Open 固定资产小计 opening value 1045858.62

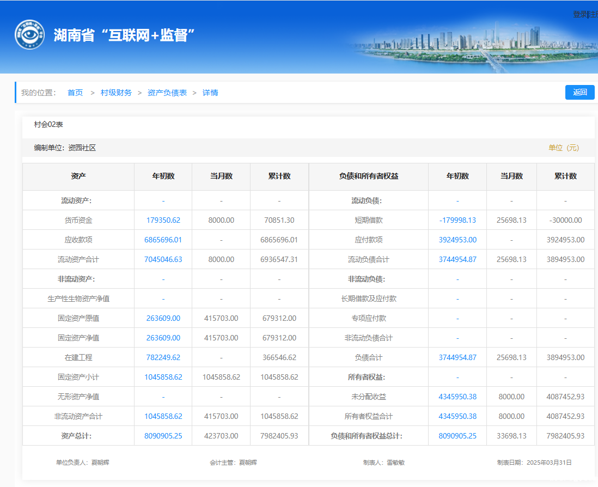point(163,377)
